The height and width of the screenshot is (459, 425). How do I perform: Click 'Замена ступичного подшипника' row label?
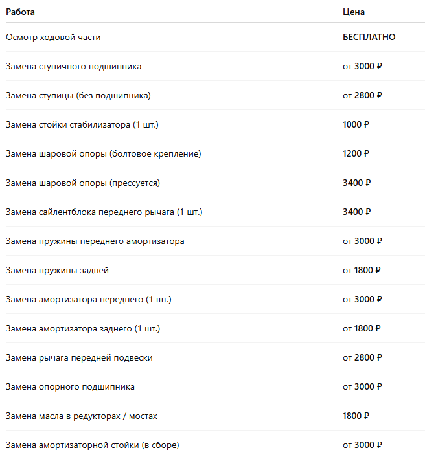[73, 66]
